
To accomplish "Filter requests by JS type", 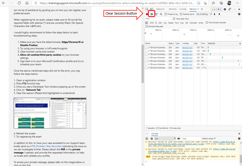I will tap(156, 23).
